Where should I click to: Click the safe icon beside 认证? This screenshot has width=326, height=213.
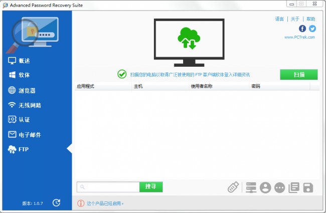[x=12, y=119]
